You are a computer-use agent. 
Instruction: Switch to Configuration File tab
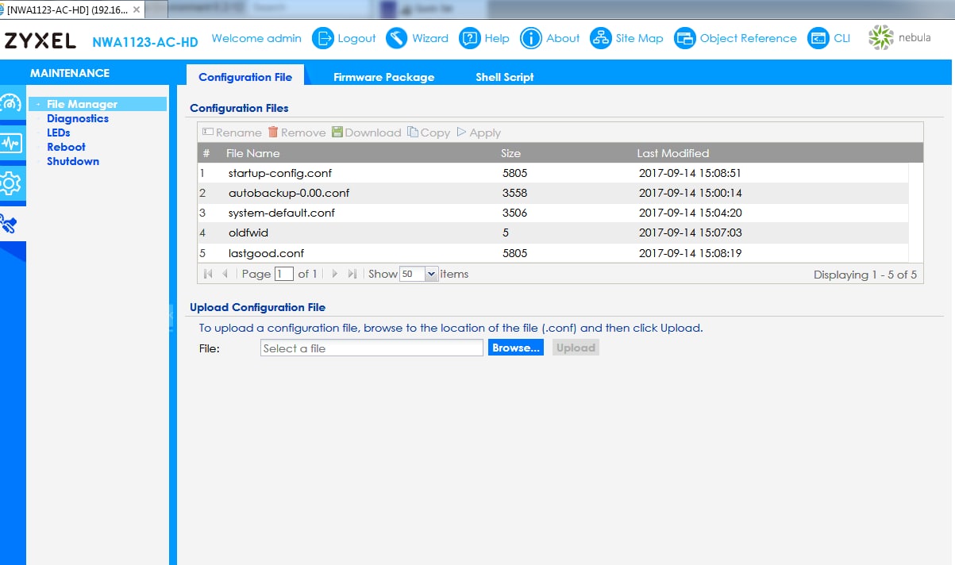(245, 77)
